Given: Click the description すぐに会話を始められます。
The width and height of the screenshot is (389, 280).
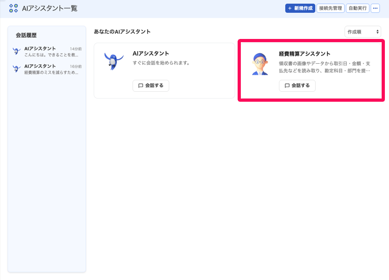Looking at the screenshot, I should point(161,63).
